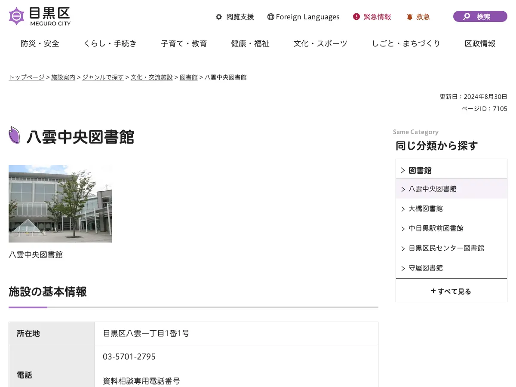
Task: Open the しごと・まちづくり menu
Action: click(x=406, y=43)
